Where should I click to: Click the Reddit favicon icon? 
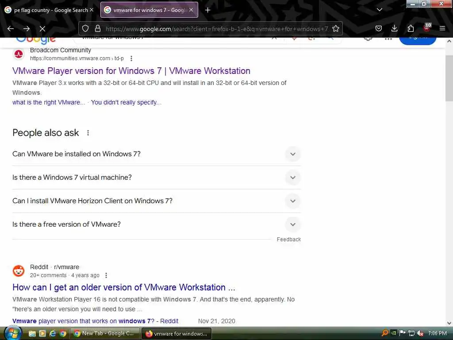click(19, 271)
